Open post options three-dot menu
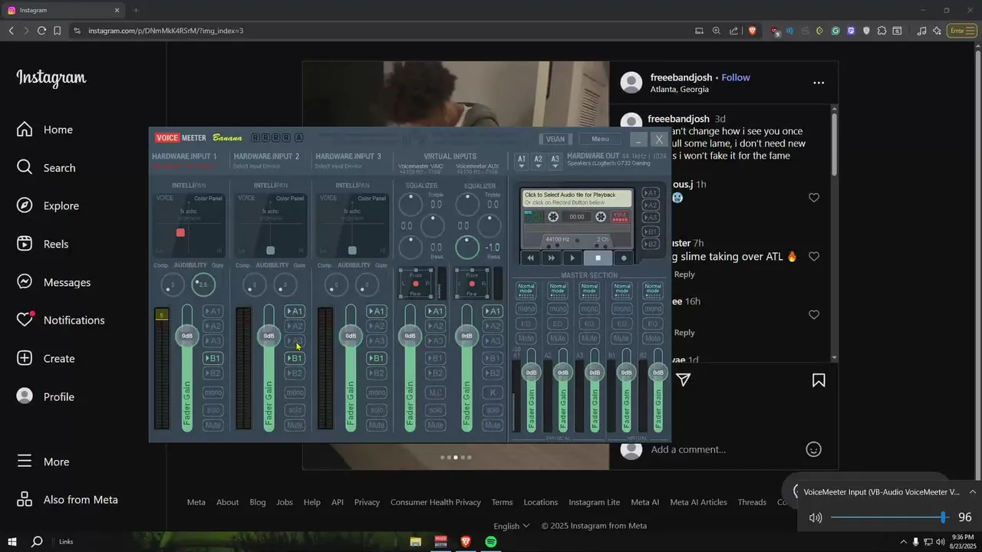 [819, 83]
